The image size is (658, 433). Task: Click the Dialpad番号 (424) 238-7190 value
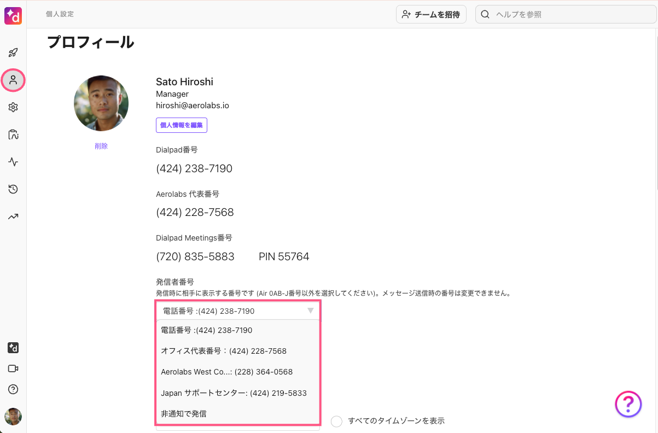[194, 168]
